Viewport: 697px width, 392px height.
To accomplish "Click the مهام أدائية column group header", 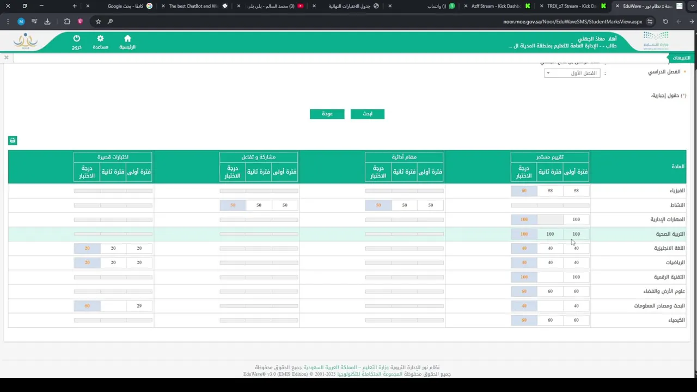I will pos(404,157).
